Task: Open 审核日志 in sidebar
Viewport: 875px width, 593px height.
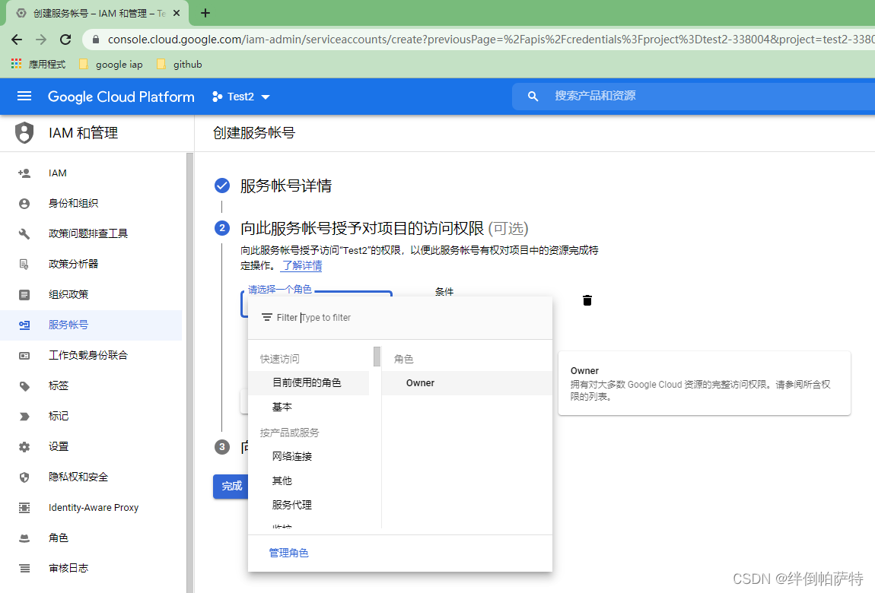Action: pos(91,569)
